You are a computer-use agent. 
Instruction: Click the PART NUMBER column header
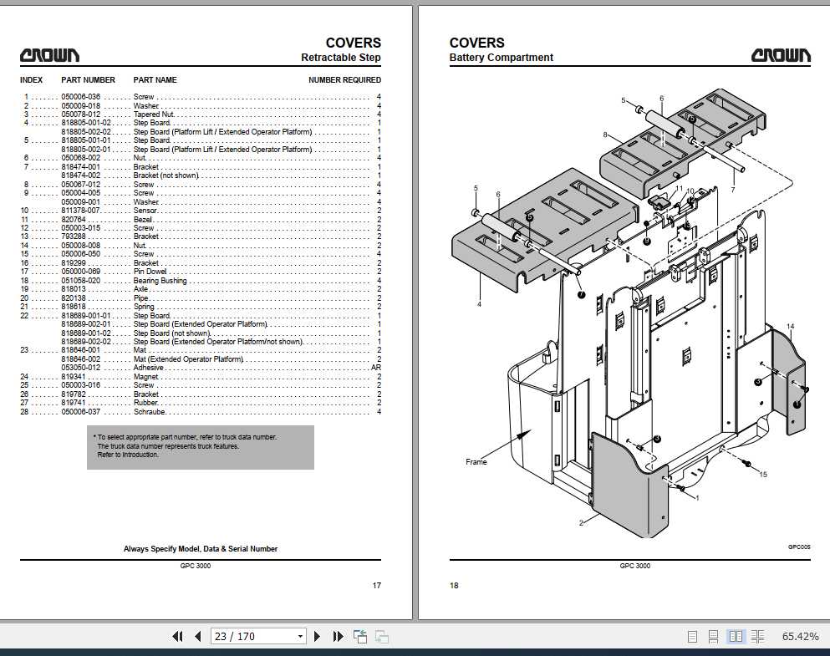tap(88, 80)
